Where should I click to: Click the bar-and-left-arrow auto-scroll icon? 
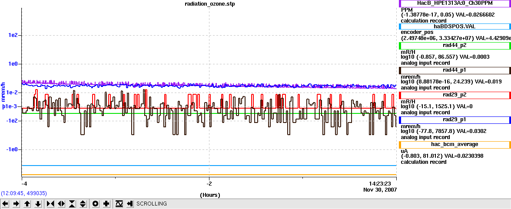click(x=129, y=204)
